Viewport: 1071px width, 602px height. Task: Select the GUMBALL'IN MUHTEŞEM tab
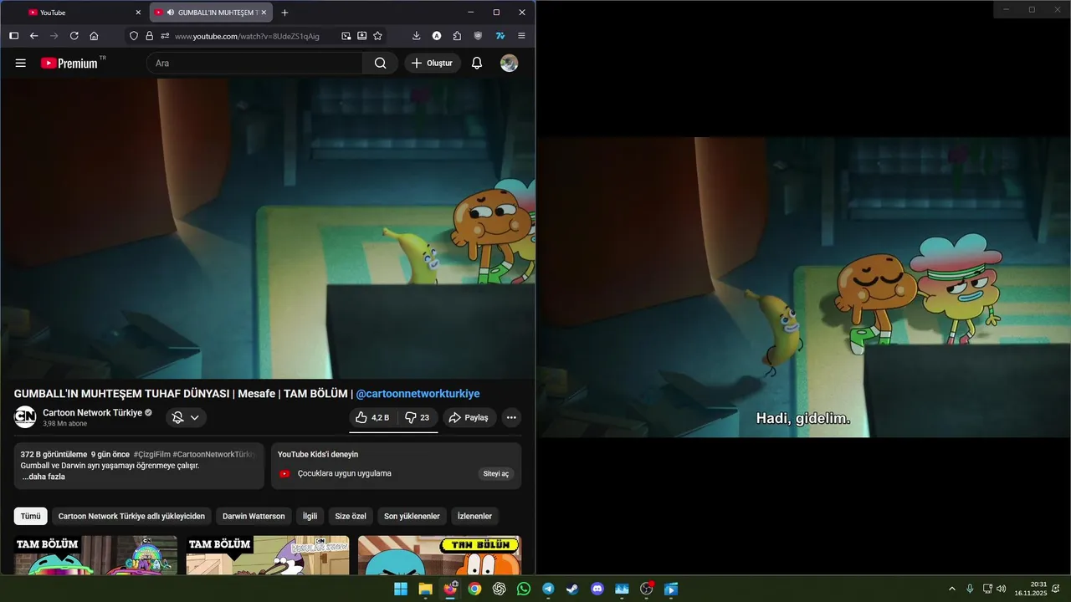click(211, 13)
